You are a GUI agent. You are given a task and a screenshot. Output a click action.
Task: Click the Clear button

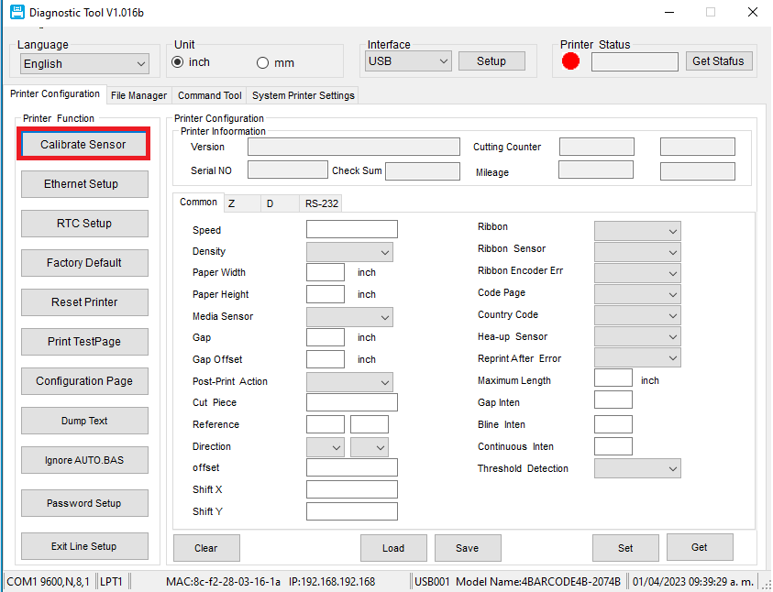pyautogui.click(x=206, y=548)
